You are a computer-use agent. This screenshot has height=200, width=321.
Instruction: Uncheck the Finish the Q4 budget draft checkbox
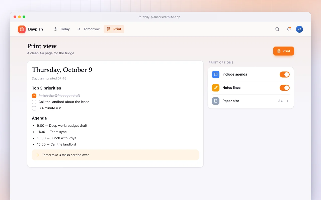pyautogui.click(x=34, y=96)
